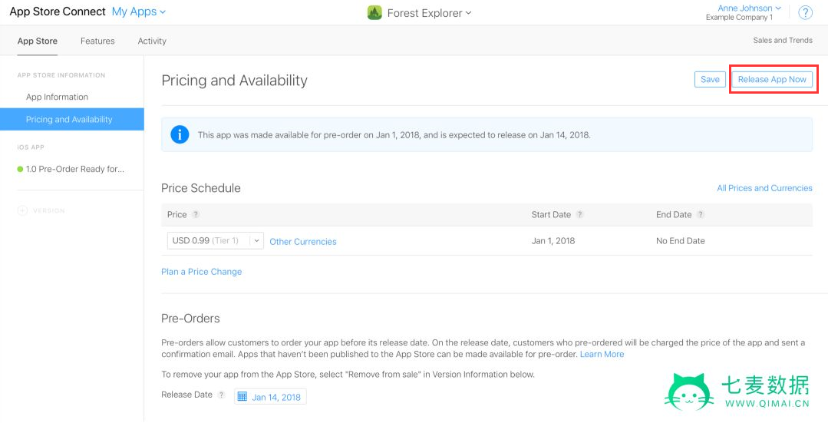Image resolution: width=828 pixels, height=423 pixels.
Task: Click the Learn More link
Action: pos(602,355)
